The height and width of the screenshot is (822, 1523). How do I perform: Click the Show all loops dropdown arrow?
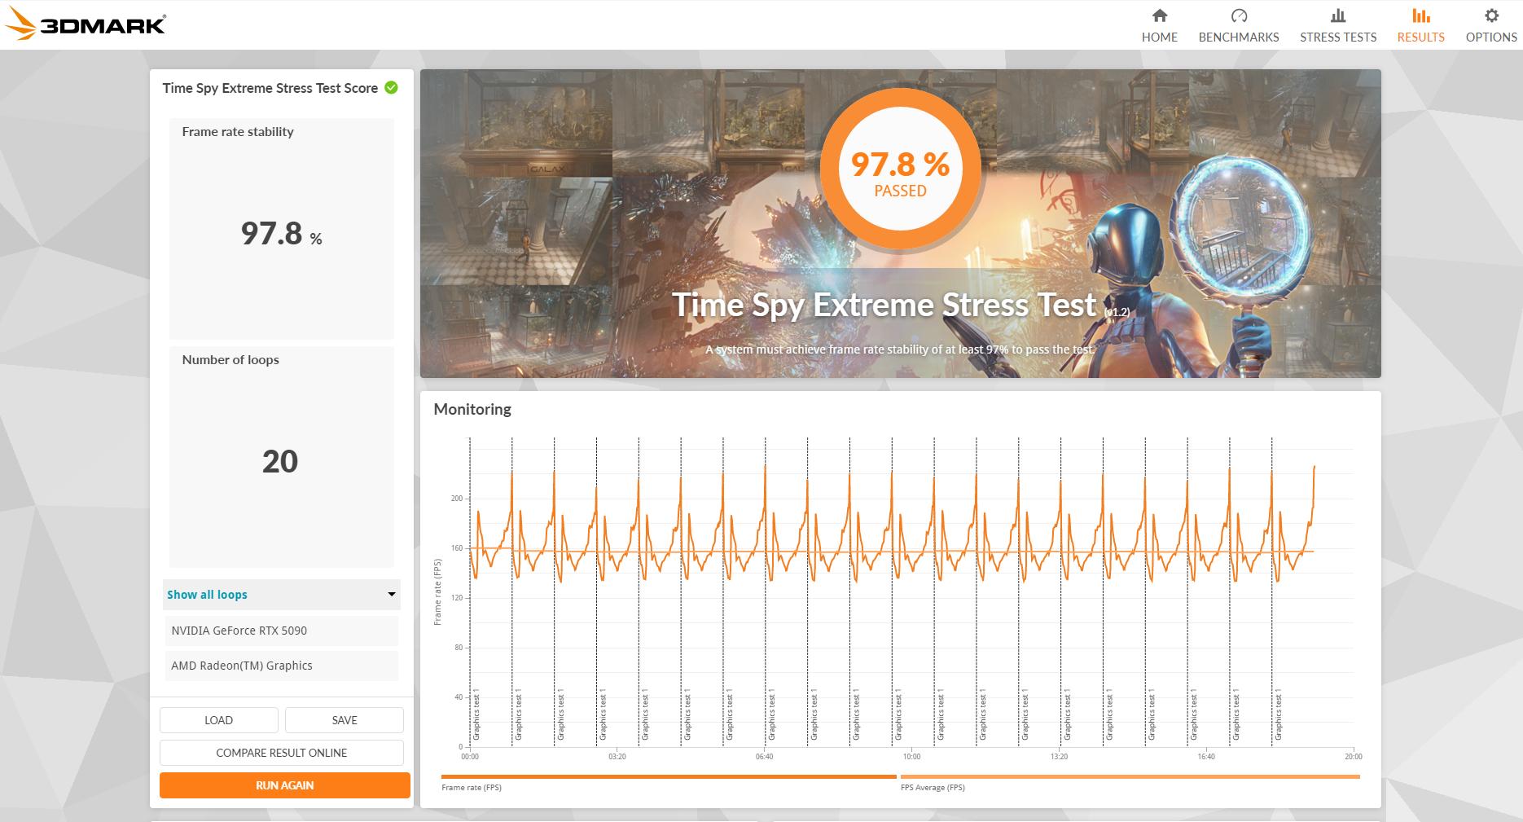pos(392,595)
